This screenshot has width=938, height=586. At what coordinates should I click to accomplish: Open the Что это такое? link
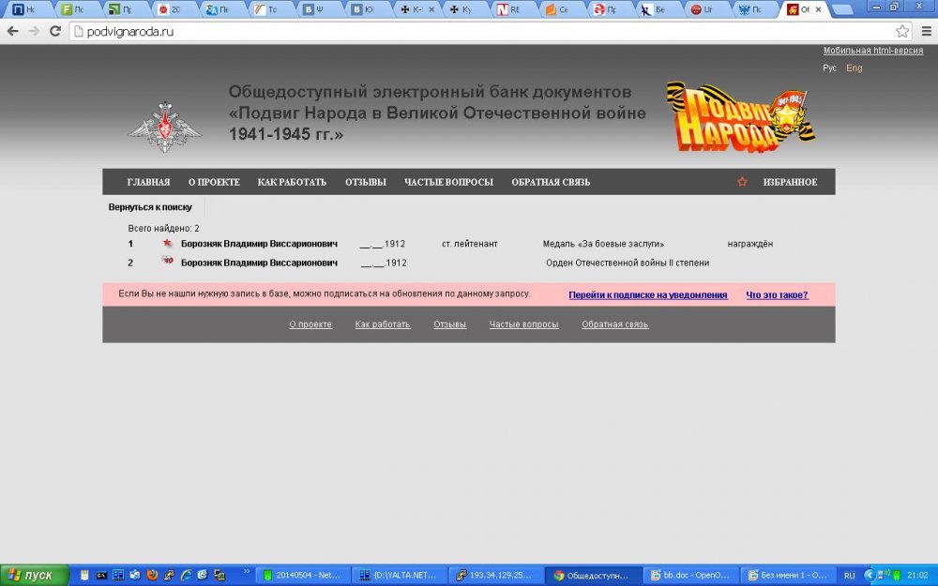coord(777,294)
